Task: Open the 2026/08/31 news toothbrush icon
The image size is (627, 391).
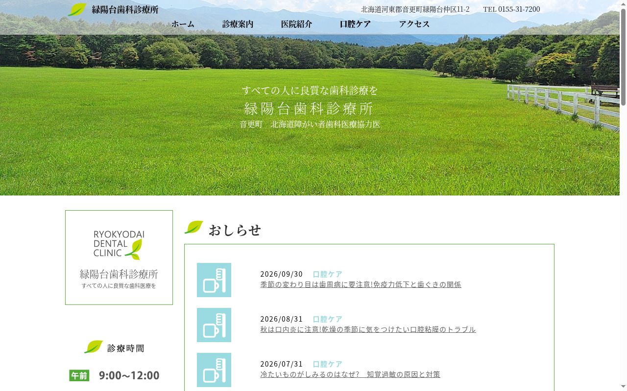Action: pyautogui.click(x=214, y=325)
